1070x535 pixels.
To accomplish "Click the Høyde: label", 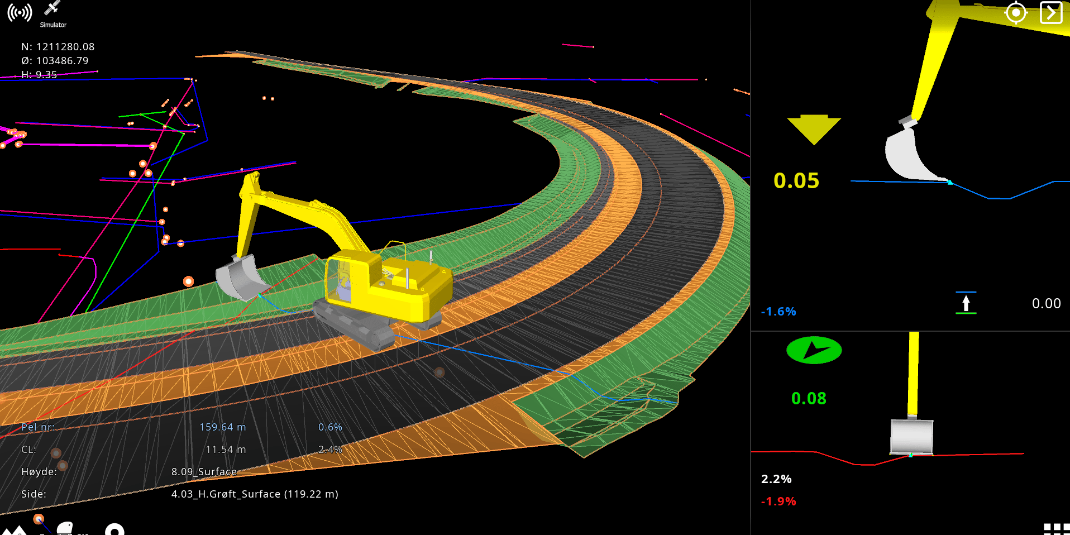I will [39, 472].
